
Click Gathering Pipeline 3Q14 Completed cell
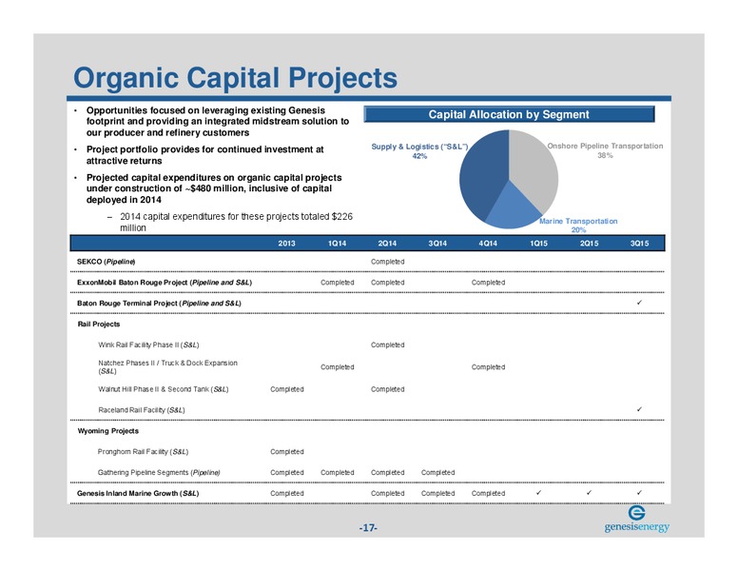tap(437, 472)
